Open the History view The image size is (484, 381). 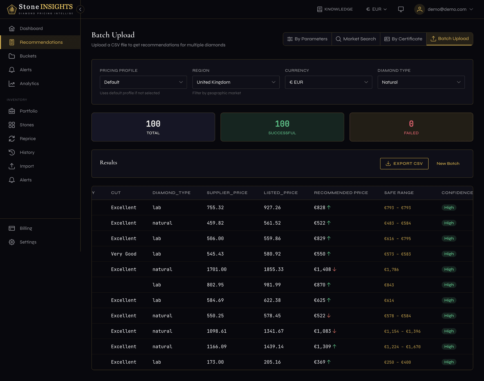27,152
